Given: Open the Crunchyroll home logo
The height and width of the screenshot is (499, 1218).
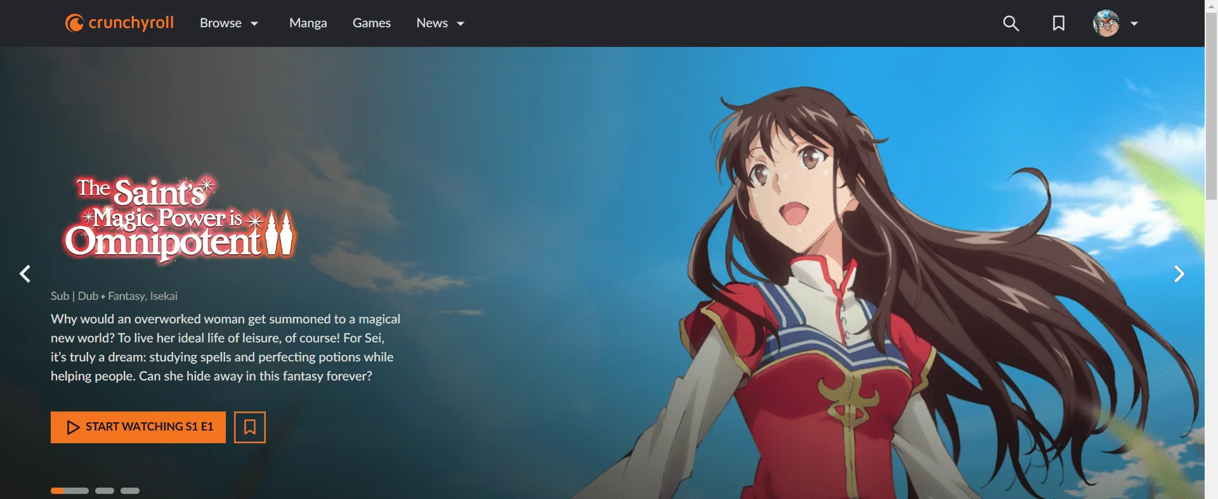Looking at the screenshot, I should pyautogui.click(x=119, y=23).
